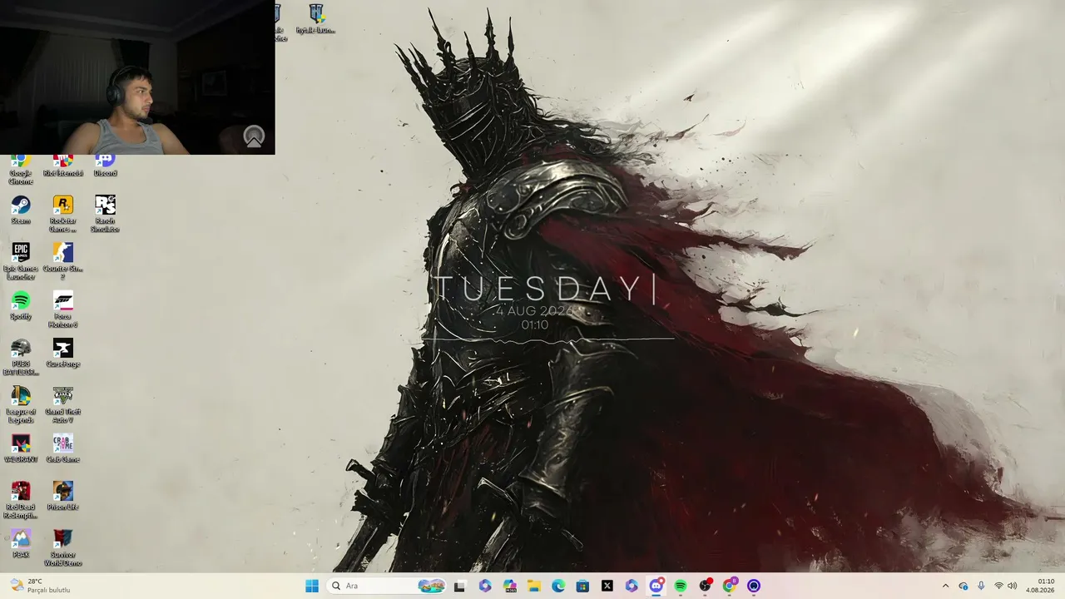Open the volume speaker tray icon
The width and height of the screenshot is (1065, 599).
(x=1013, y=586)
